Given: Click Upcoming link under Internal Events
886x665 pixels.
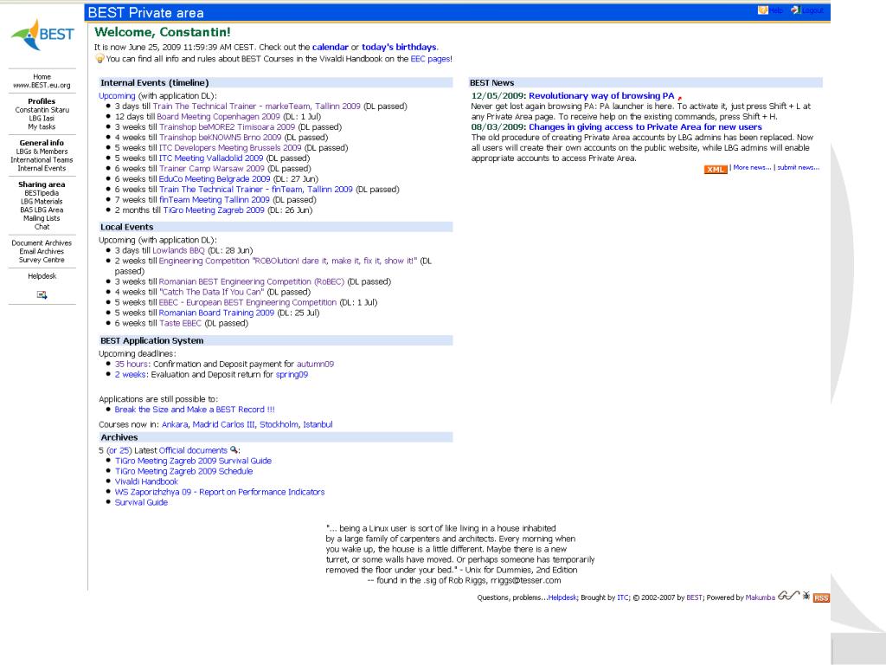Looking at the screenshot, I should pyautogui.click(x=117, y=96).
